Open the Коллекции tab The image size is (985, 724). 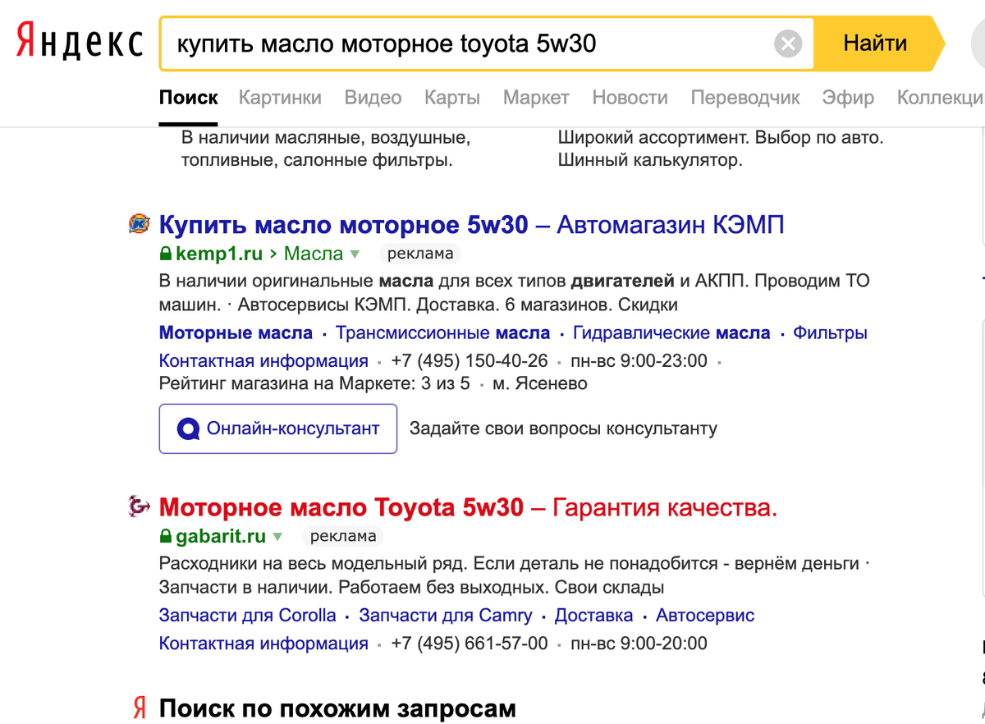click(941, 98)
